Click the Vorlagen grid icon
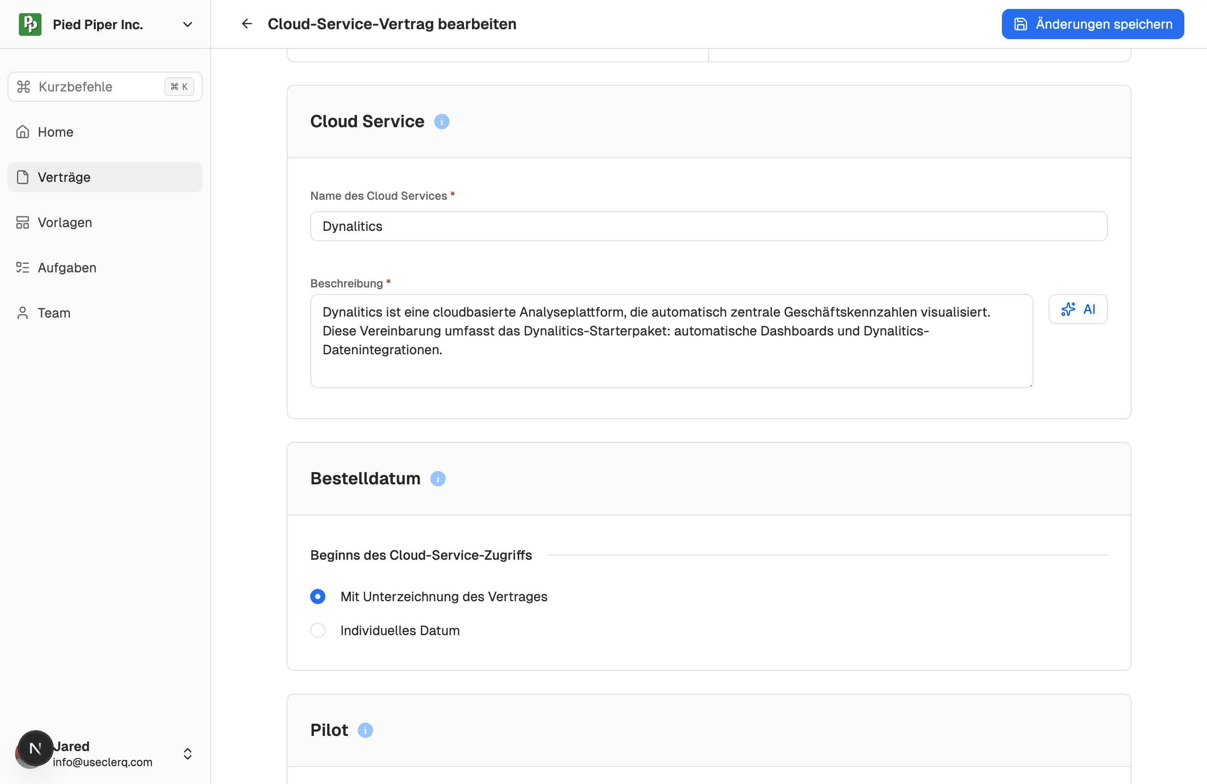This screenshot has height=784, width=1207. [23, 222]
